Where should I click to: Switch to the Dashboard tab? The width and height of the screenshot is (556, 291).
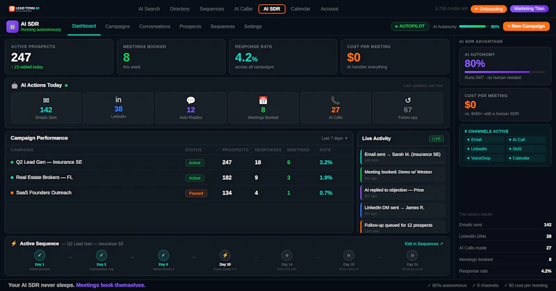click(84, 26)
